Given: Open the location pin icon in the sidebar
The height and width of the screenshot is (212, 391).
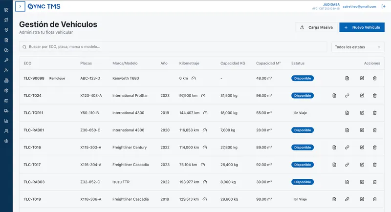Looking at the screenshot, I should [6, 30].
